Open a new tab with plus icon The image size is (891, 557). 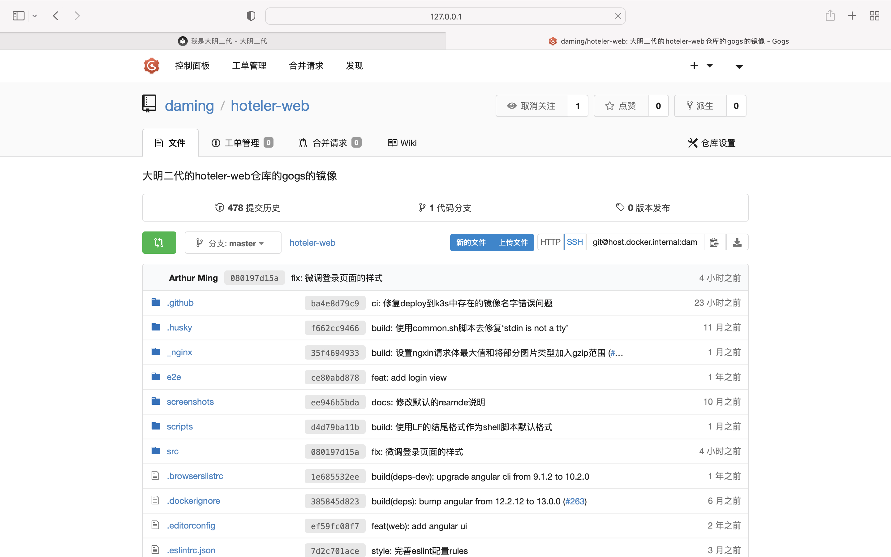click(852, 16)
